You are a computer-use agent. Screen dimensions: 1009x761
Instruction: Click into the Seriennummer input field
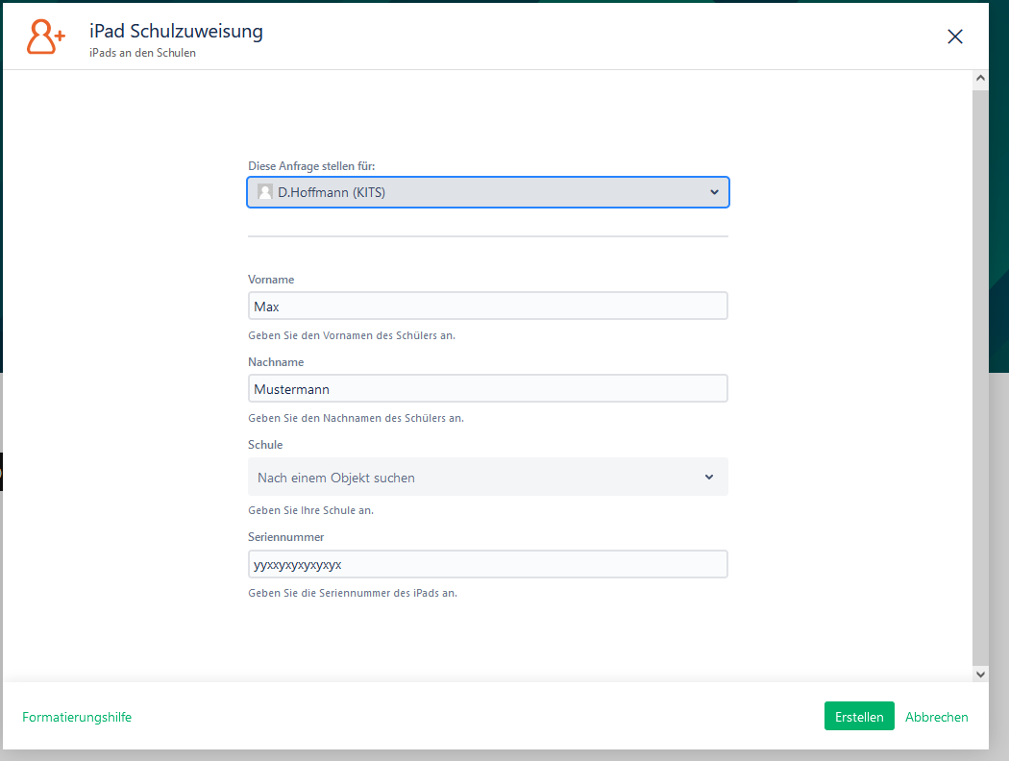tap(487, 564)
